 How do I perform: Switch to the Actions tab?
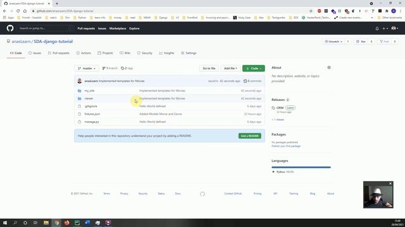(x=84, y=53)
